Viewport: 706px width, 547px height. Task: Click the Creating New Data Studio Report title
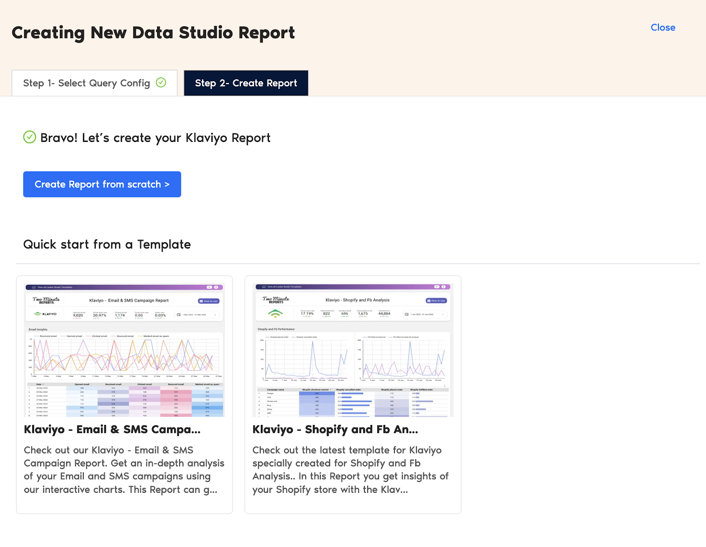(153, 33)
